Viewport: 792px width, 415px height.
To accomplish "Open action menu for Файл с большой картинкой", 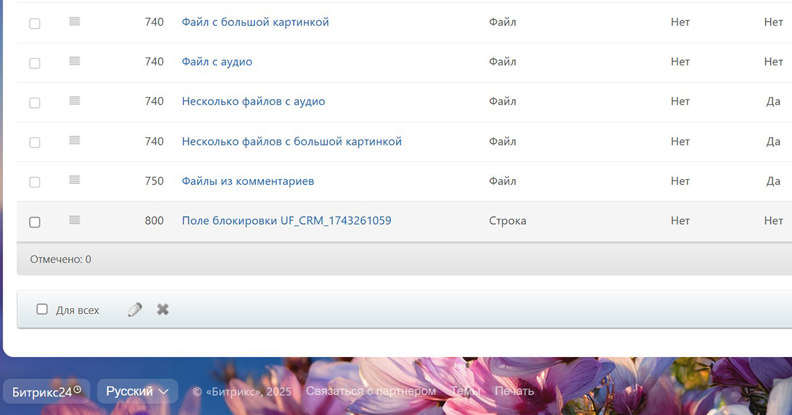I will (x=74, y=22).
